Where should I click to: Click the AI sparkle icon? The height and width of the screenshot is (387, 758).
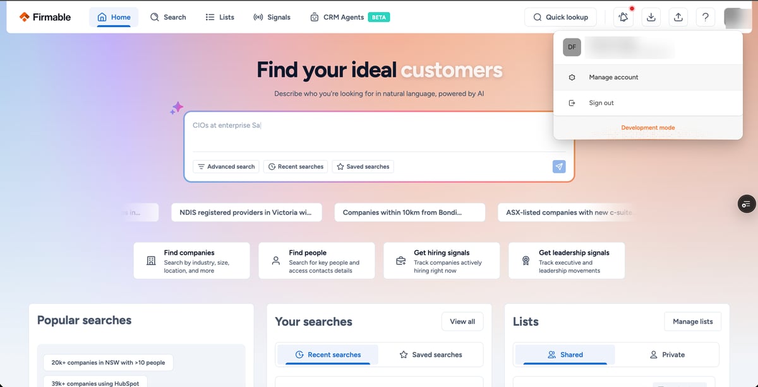(177, 108)
